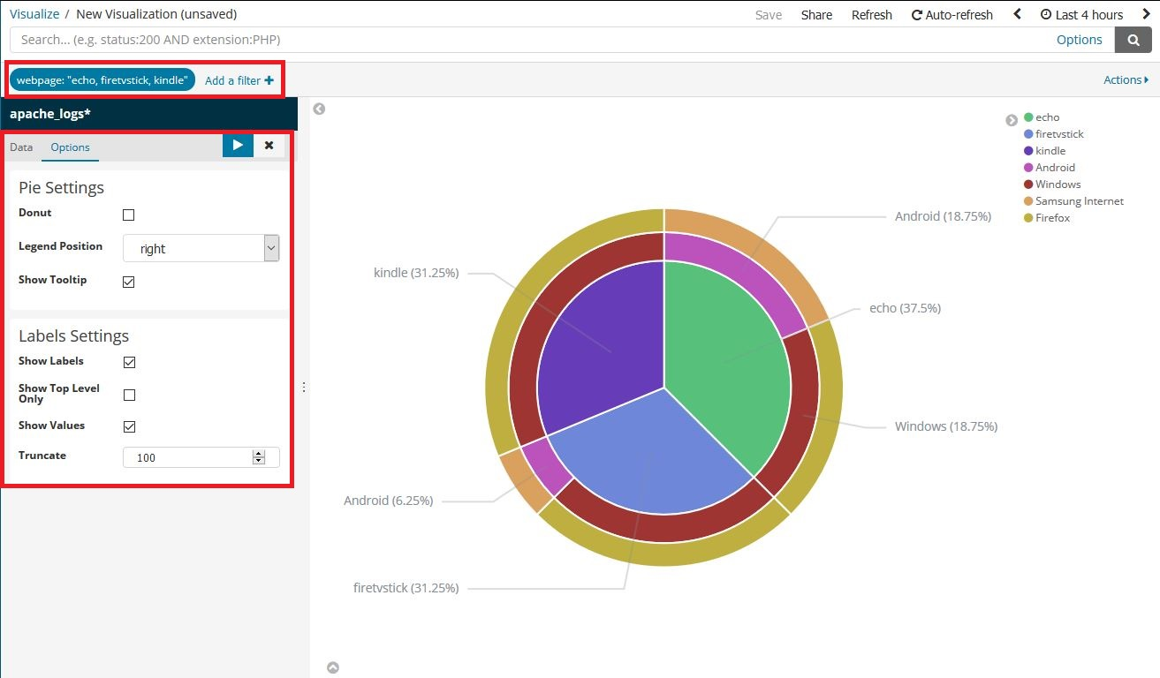Viewport: 1160px width, 678px height.
Task: Open the Last 4 hours time picker
Action: [1082, 14]
